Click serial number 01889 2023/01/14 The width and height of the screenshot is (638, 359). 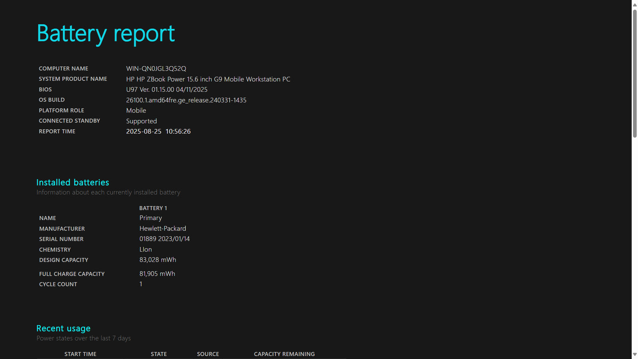(165, 239)
